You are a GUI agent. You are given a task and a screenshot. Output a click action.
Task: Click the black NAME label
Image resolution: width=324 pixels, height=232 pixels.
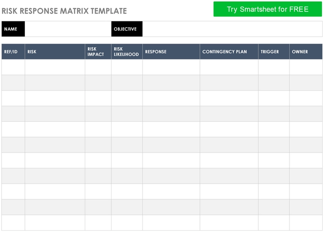13,29
